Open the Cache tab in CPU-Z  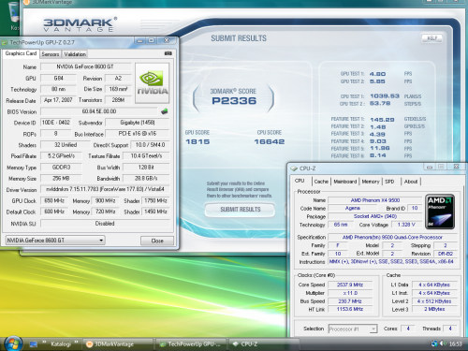pyautogui.click(x=321, y=182)
